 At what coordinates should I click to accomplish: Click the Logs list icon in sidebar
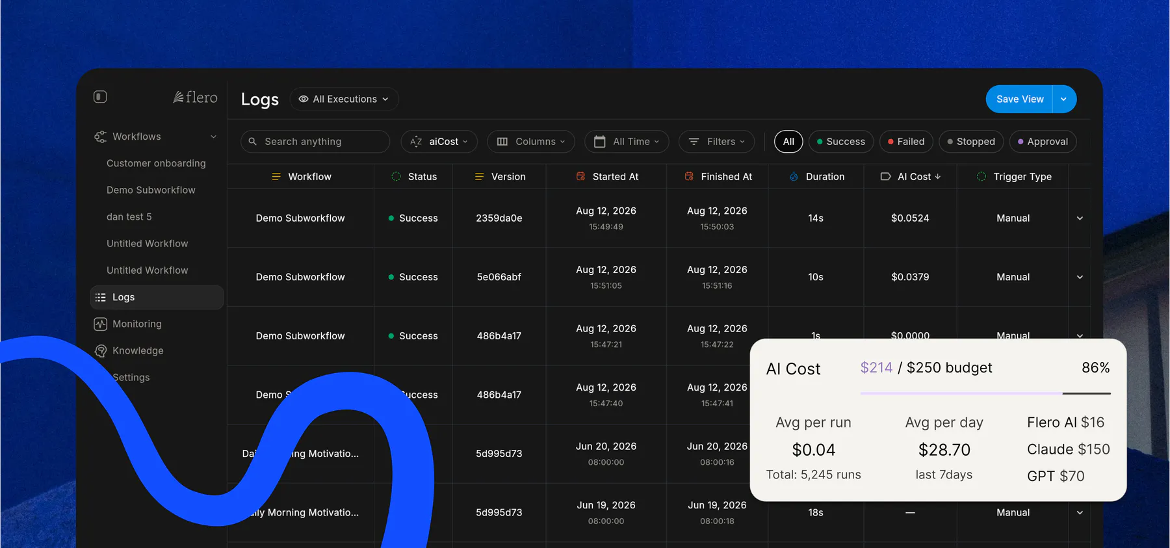[100, 297]
